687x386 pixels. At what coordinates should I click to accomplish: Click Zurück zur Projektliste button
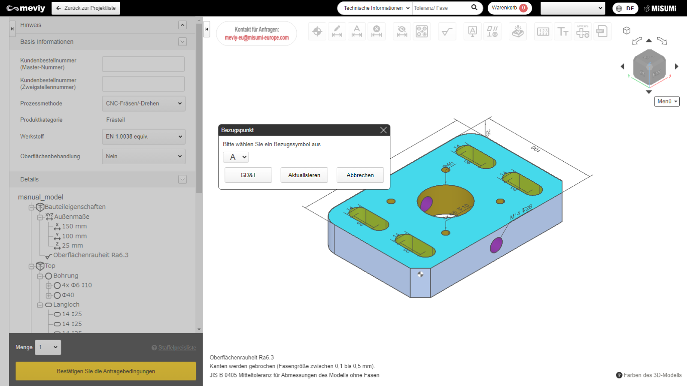click(x=86, y=8)
